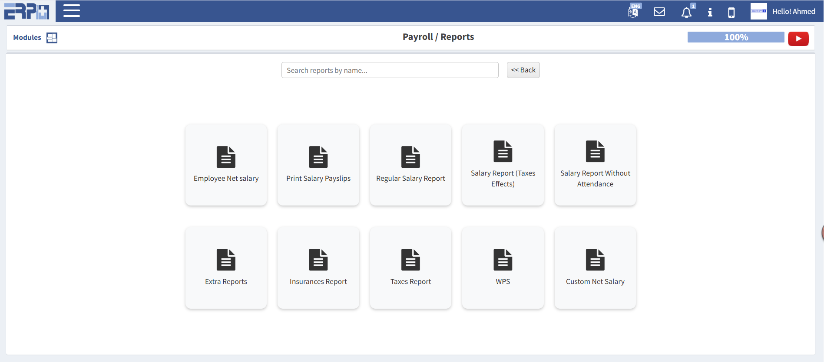Viewport: 824px width, 362px height.
Task: Open the mail envelope icon
Action: 659,12
